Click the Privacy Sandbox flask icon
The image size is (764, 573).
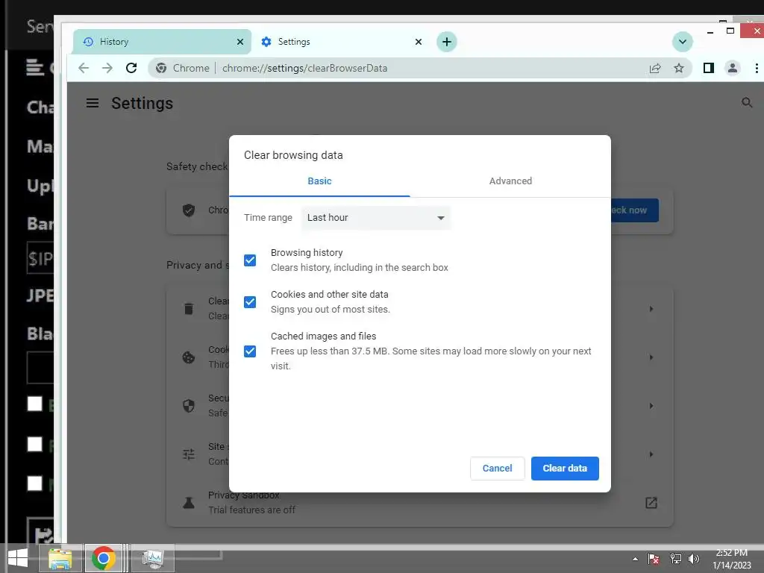tap(189, 503)
